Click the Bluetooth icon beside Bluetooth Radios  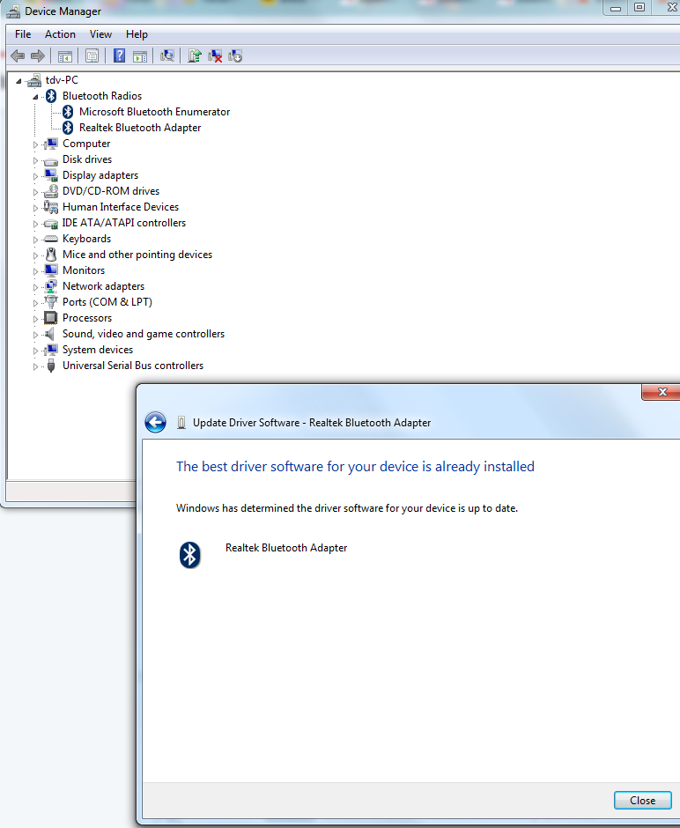(51, 96)
